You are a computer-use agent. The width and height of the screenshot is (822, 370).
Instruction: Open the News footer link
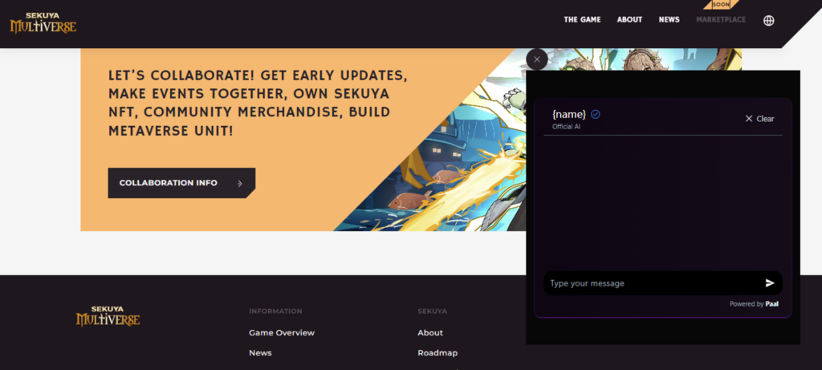tap(260, 352)
